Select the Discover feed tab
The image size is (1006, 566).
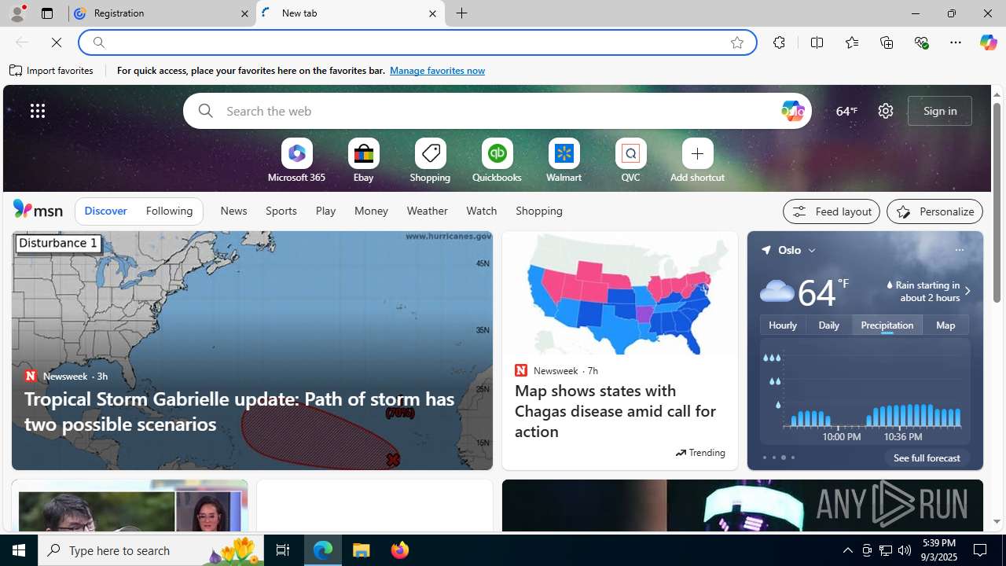tap(105, 211)
